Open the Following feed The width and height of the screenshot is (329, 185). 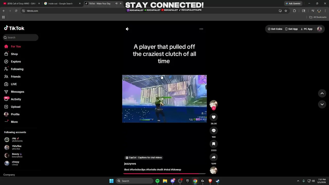point(17,69)
